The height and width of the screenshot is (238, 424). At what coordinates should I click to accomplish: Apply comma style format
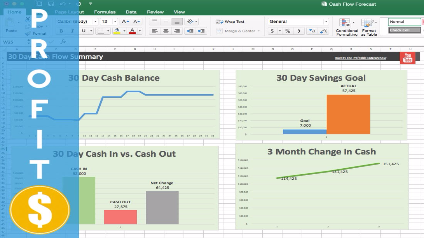pyautogui.click(x=299, y=31)
